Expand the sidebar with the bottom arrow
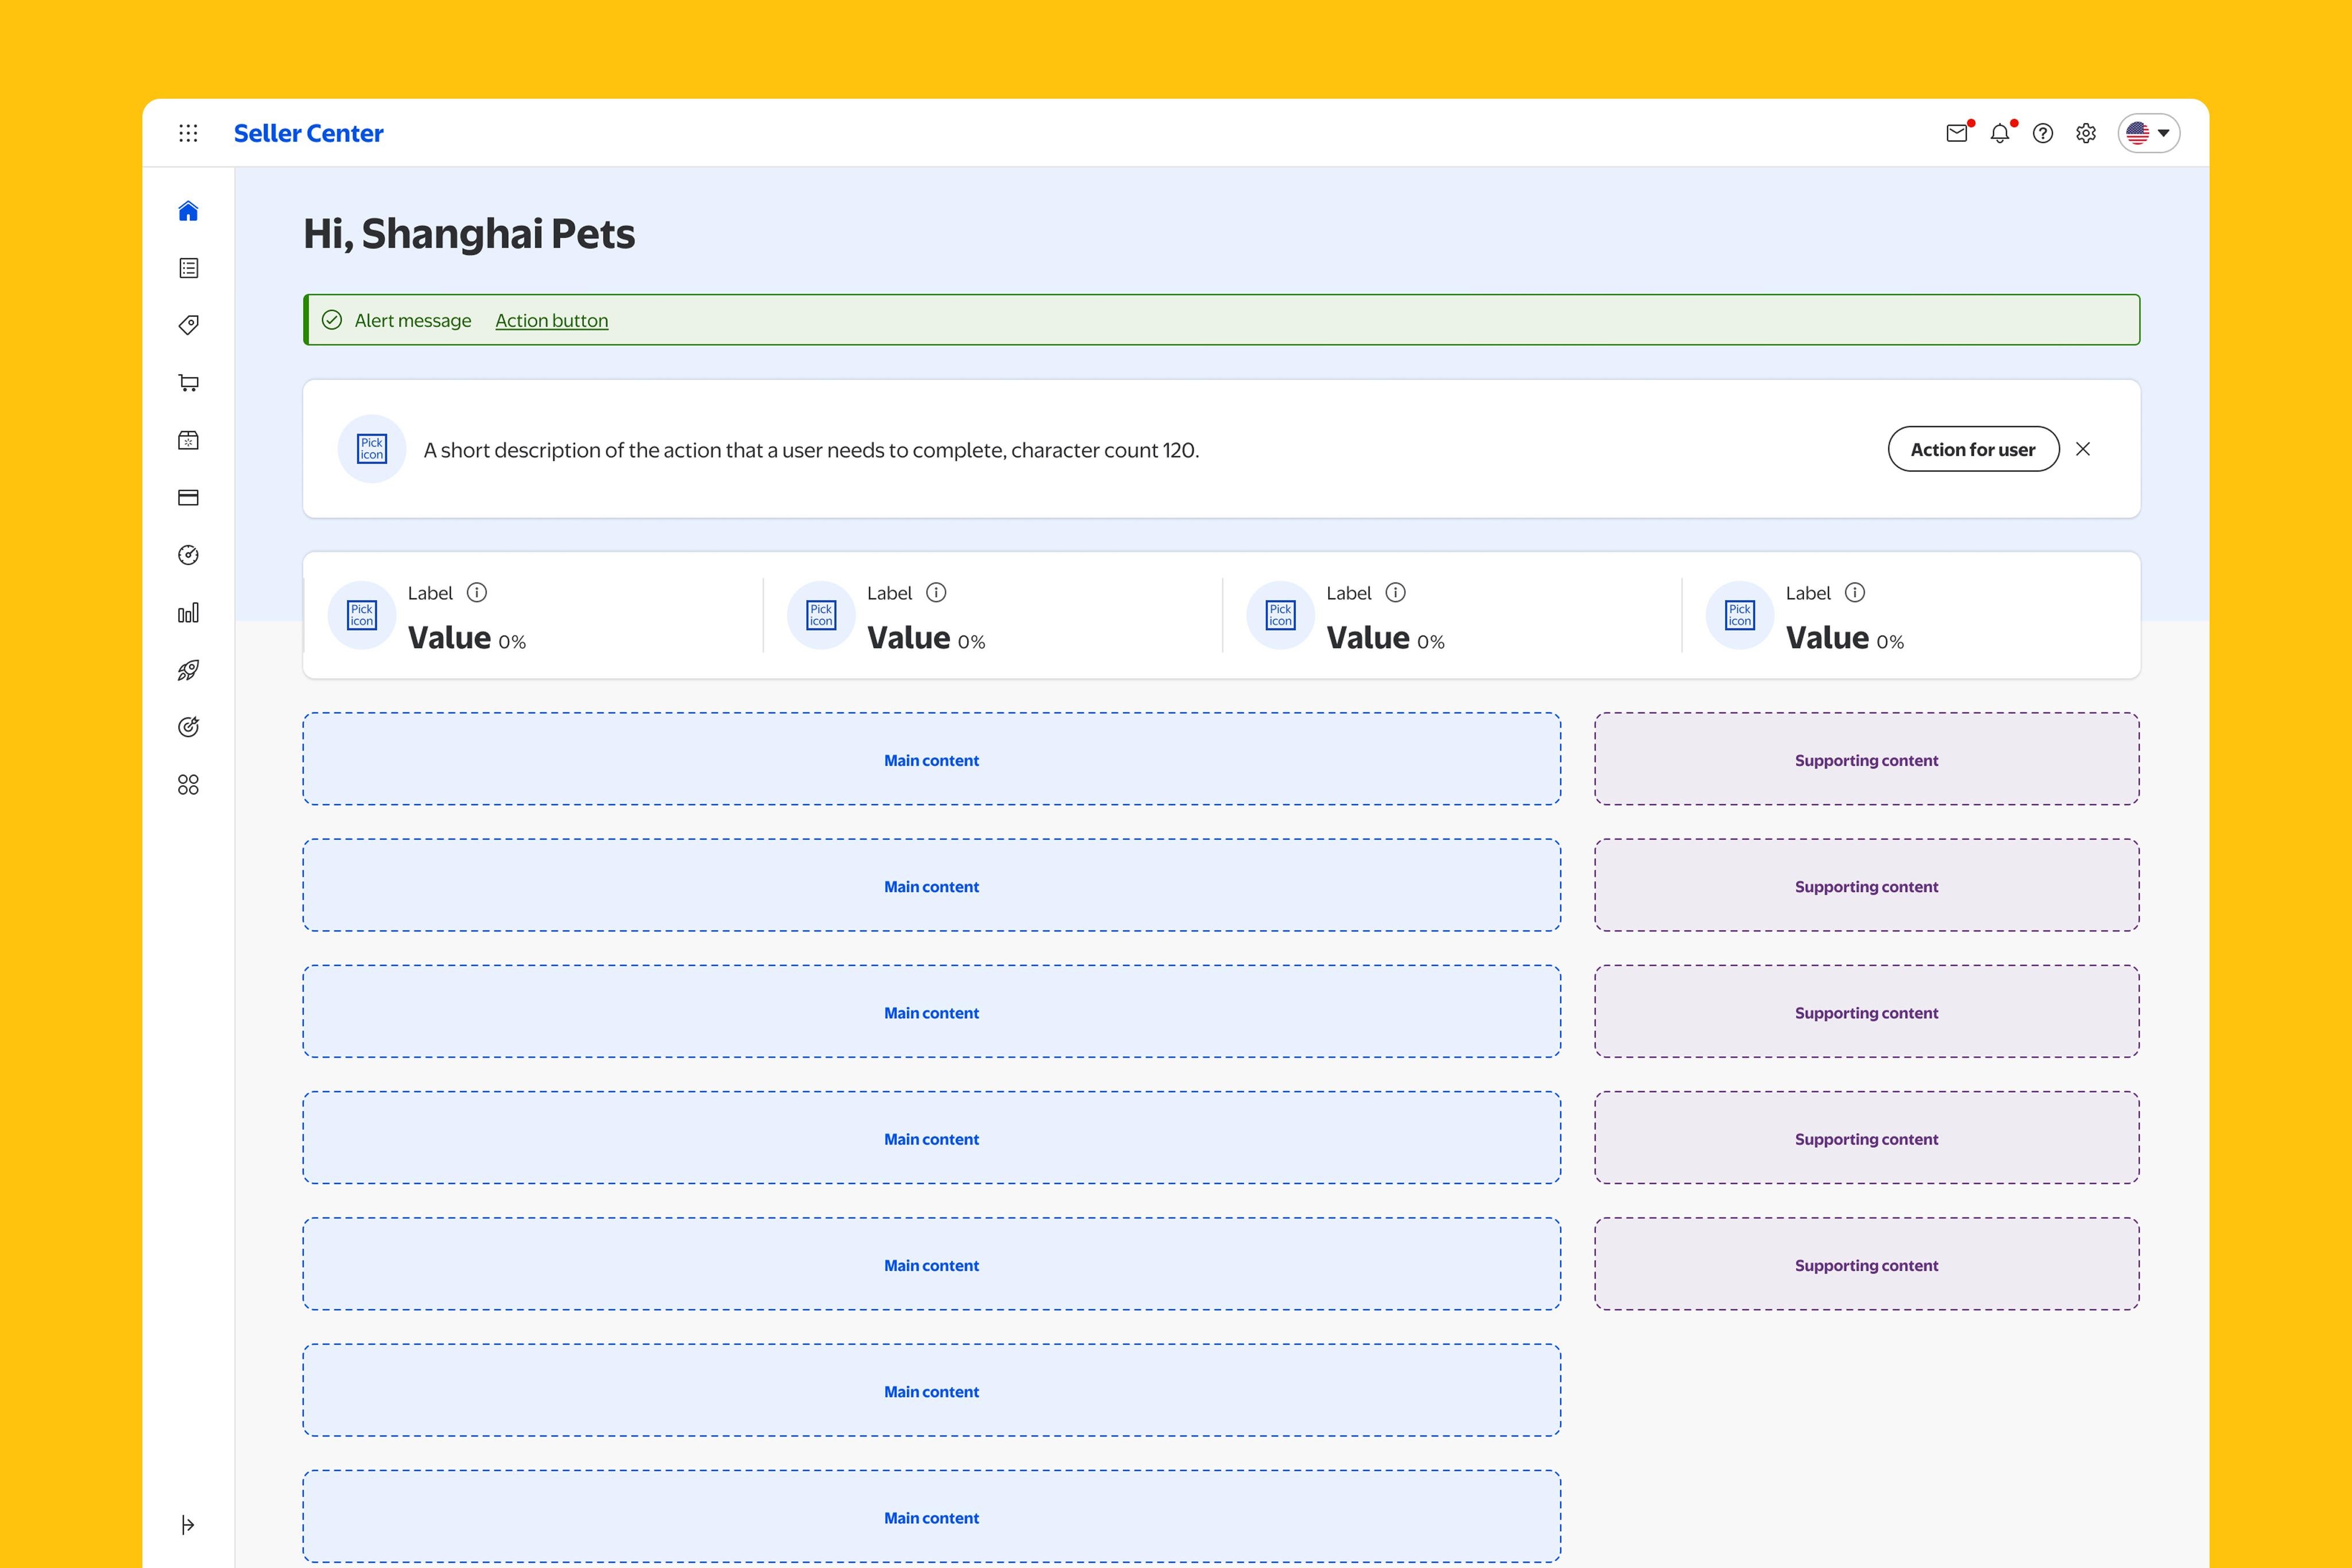The height and width of the screenshot is (1568, 2352). (188, 1524)
